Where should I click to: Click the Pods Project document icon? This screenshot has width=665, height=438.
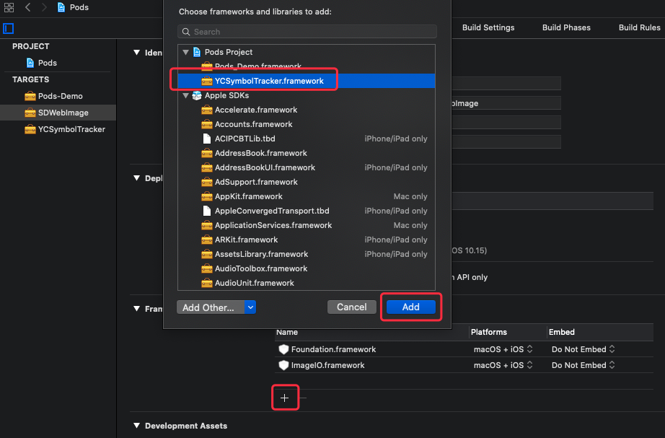[197, 52]
